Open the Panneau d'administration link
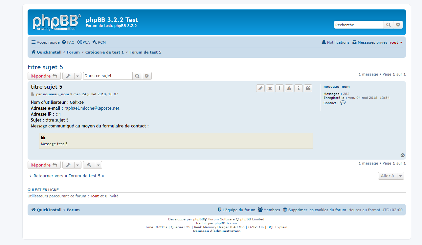The image size is (422, 245). [217, 231]
